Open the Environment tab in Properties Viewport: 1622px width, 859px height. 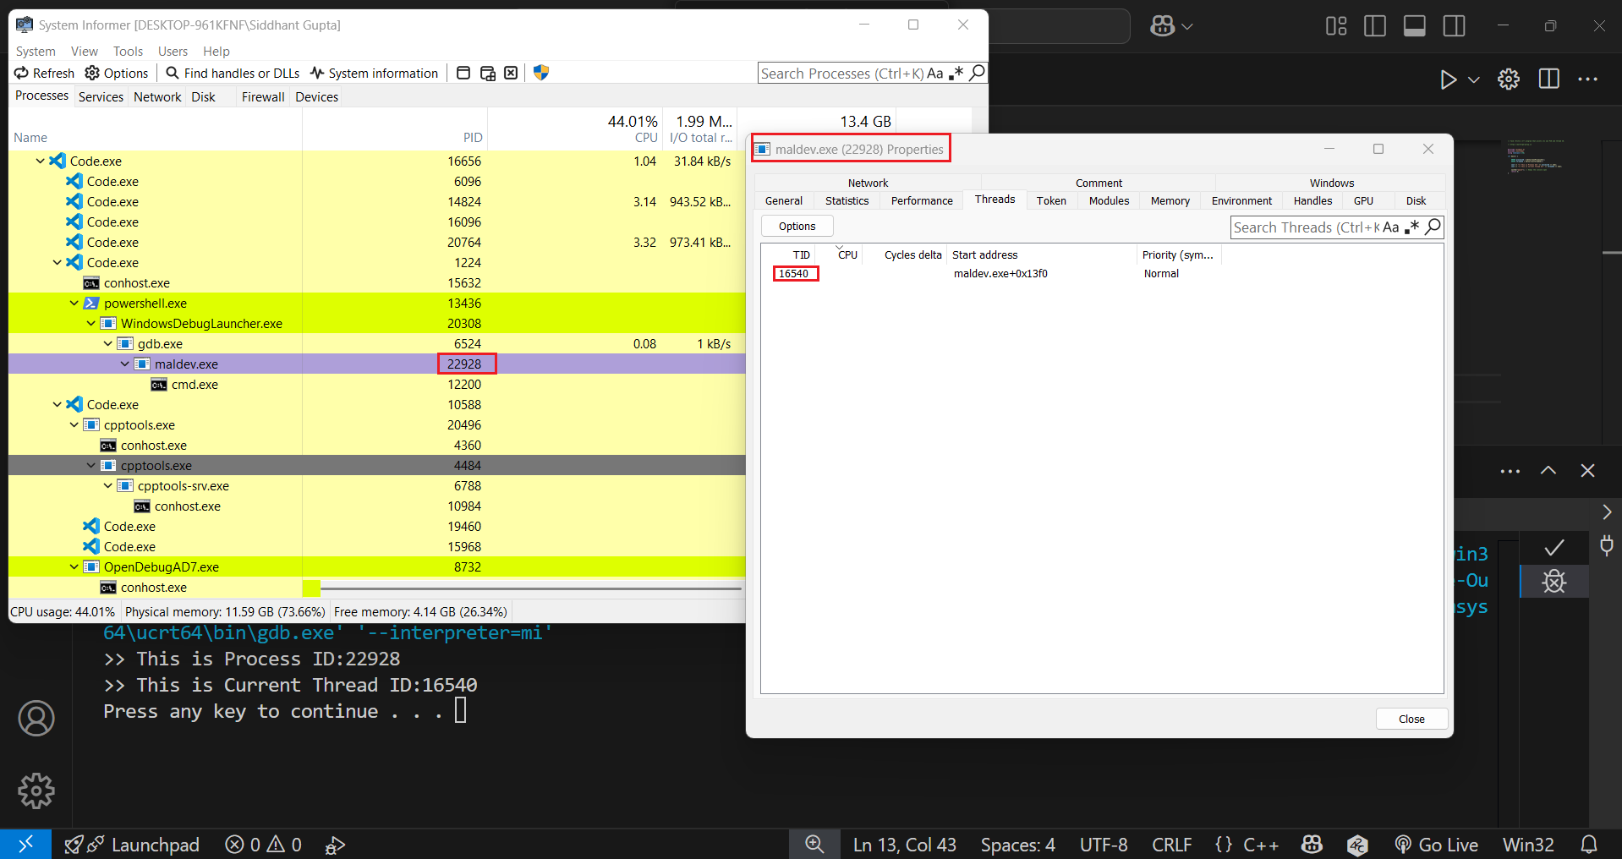[x=1241, y=201]
